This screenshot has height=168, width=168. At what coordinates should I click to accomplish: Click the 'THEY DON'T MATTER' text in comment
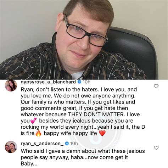pyautogui.click(x=96, y=114)
